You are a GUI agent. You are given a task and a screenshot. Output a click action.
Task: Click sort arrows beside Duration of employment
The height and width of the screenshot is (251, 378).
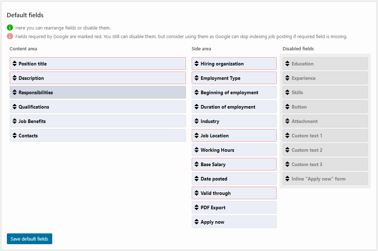coord(196,107)
